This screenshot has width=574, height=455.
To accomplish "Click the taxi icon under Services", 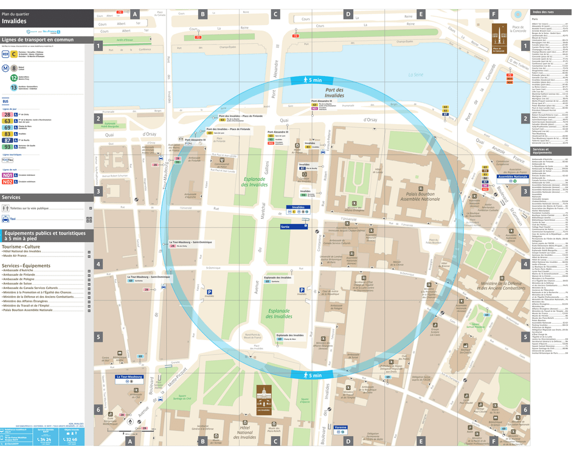I will pyautogui.click(x=5, y=219).
